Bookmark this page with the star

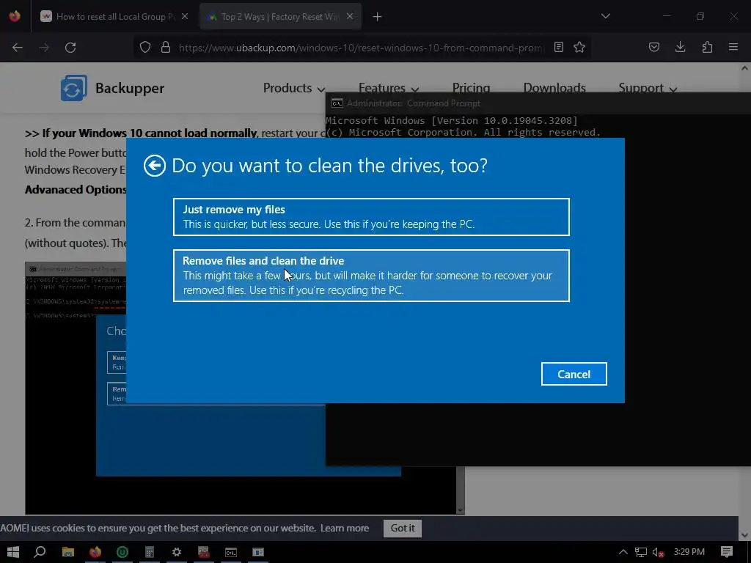[x=579, y=47]
